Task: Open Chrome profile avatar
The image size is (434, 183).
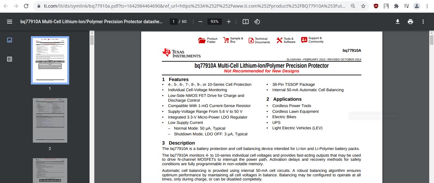Action: click(x=416, y=6)
